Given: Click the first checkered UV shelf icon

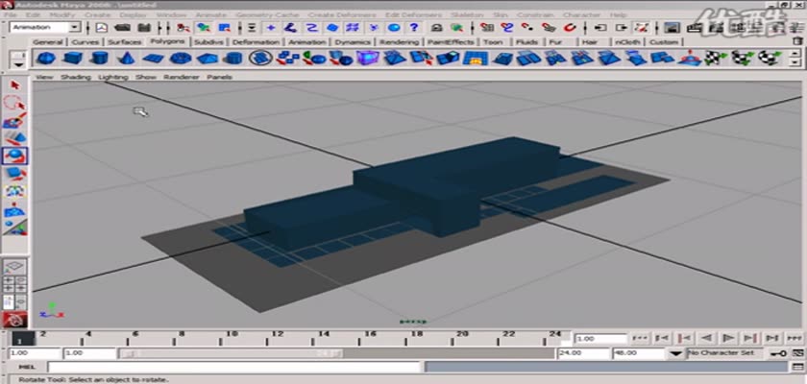Looking at the screenshot, I should (716, 59).
